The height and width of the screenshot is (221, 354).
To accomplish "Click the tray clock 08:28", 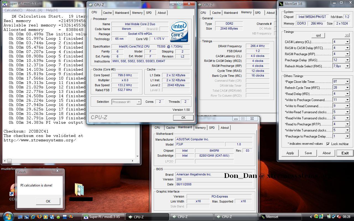I will pyautogui.click(x=347, y=217).
